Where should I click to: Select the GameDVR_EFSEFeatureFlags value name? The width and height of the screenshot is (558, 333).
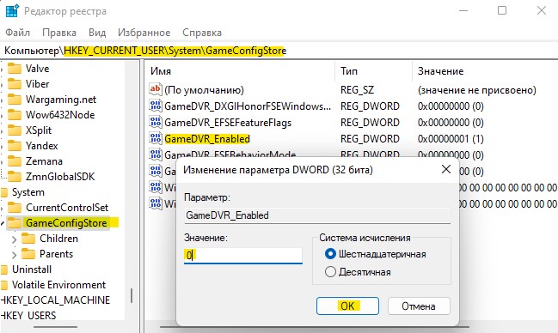[228, 123]
